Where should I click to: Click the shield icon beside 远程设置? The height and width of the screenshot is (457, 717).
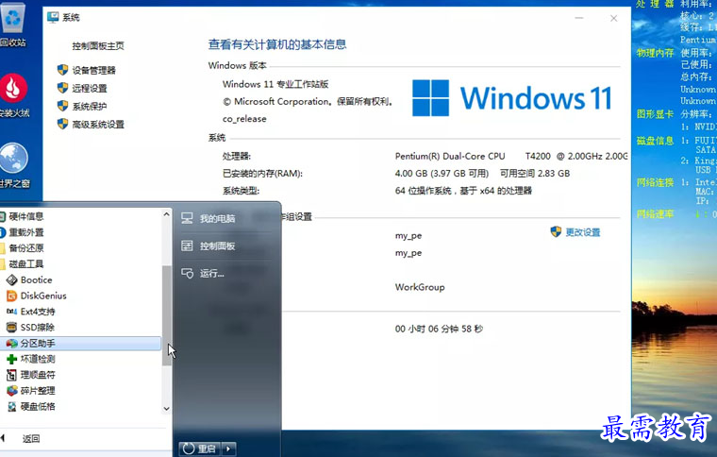pyautogui.click(x=62, y=88)
